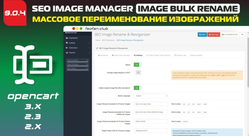The image size is (249, 136).
Task: Focus Target Folder Path for Product Images
Action: [151, 131]
